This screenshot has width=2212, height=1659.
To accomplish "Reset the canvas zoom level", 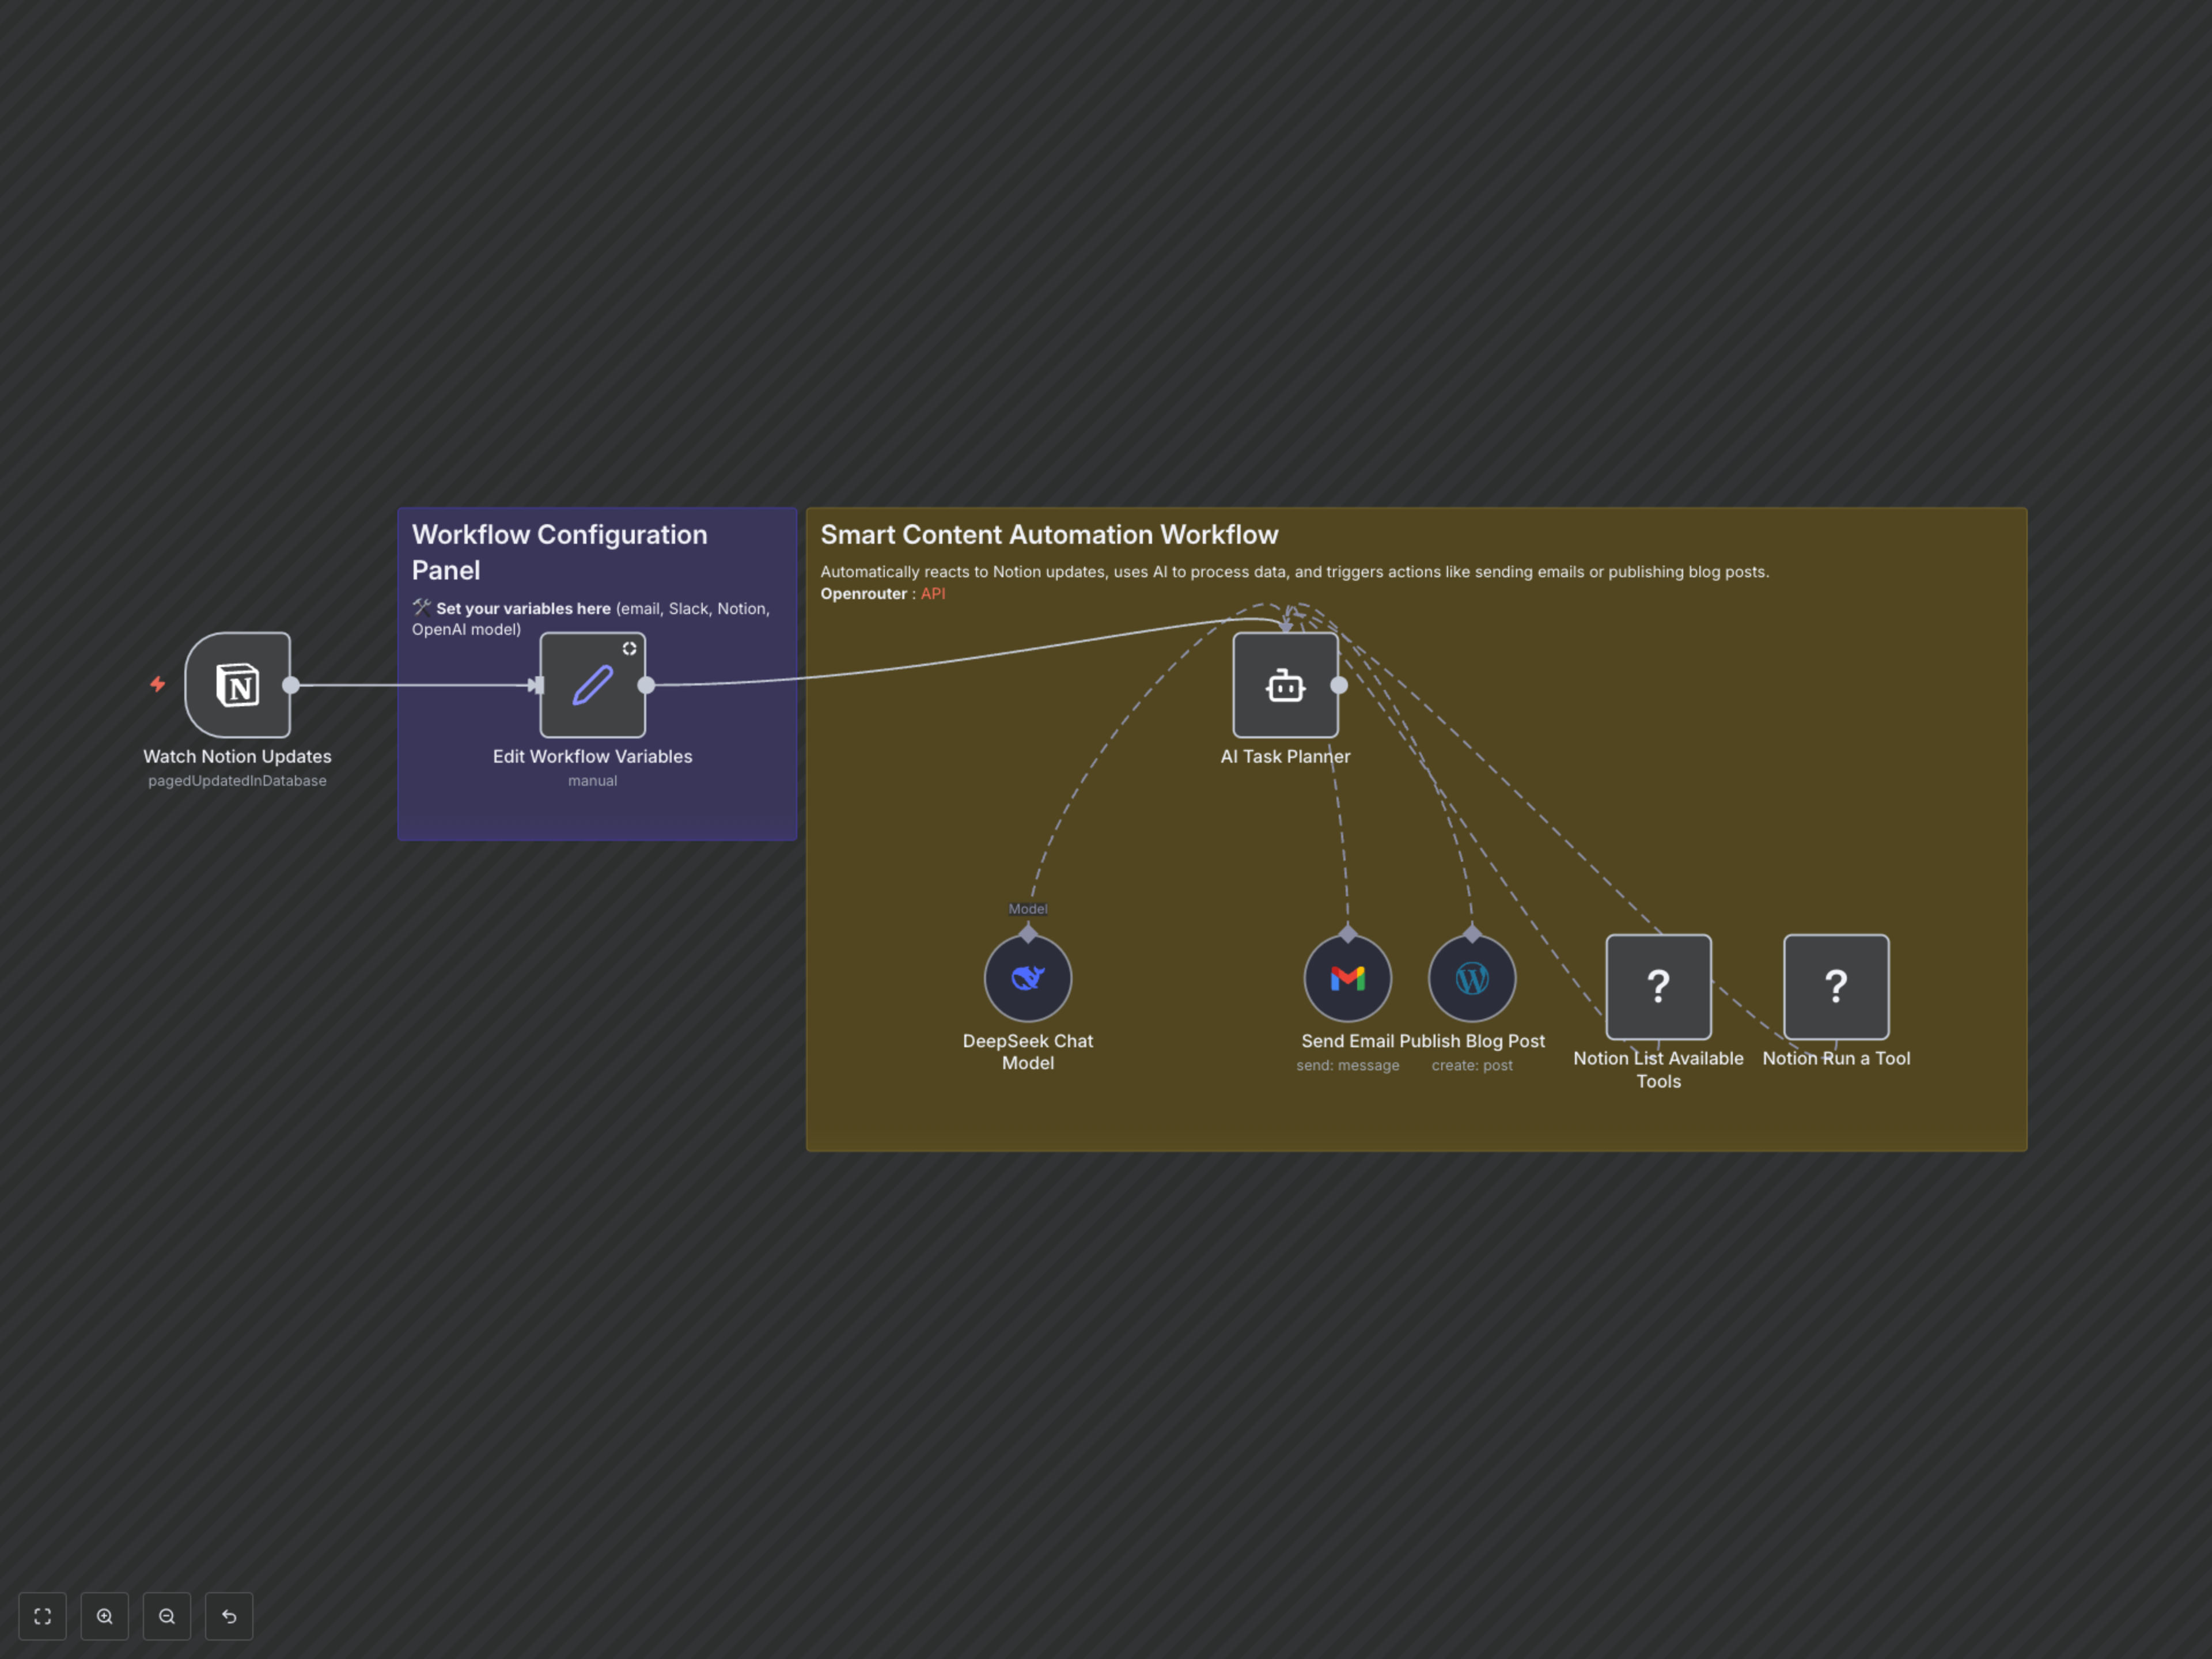I will (229, 1616).
